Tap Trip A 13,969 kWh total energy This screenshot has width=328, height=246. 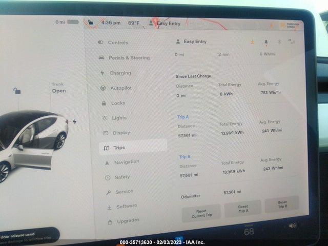pyautogui.click(x=232, y=133)
